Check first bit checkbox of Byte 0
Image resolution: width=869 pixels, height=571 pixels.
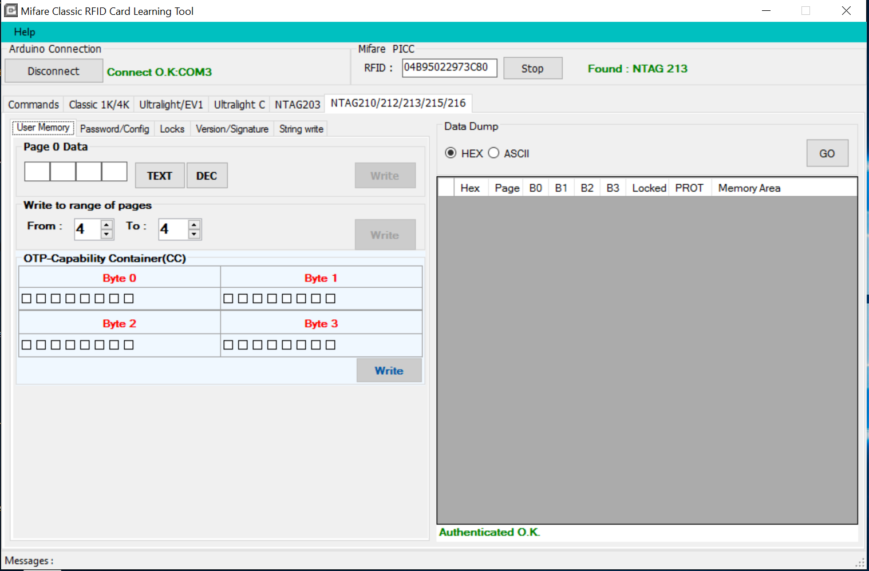coord(26,298)
